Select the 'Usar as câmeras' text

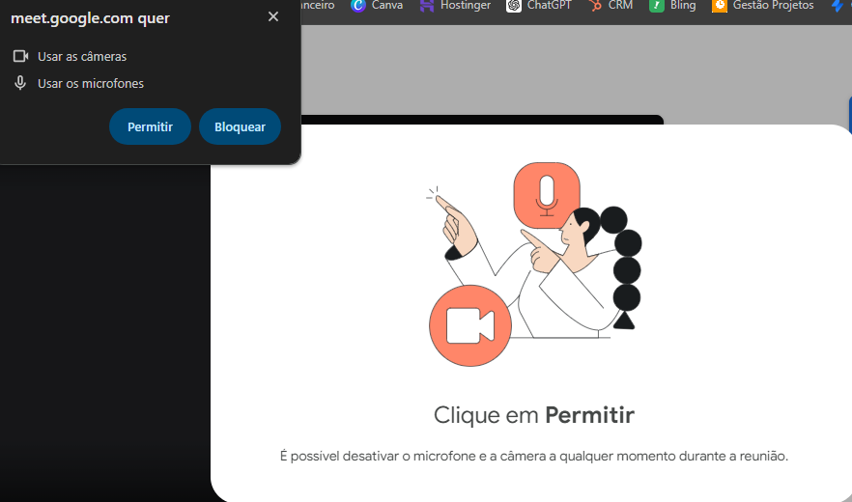[x=82, y=57]
